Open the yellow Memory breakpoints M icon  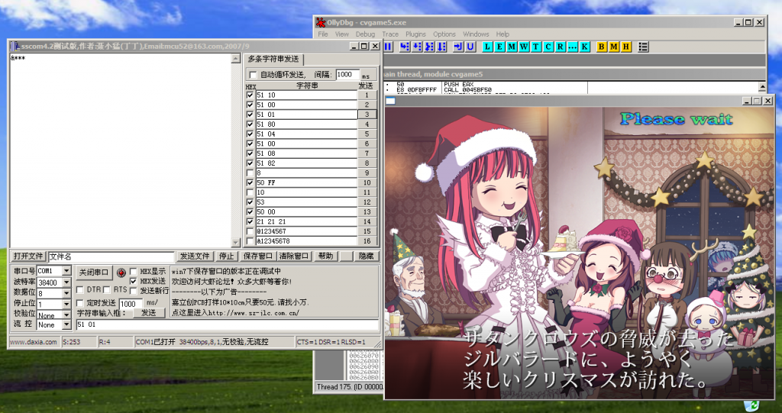tap(614, 47)
